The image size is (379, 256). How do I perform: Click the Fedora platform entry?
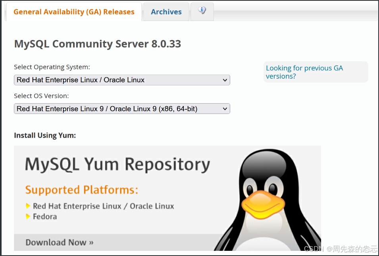pyautogui.click(x=45, y=216)
